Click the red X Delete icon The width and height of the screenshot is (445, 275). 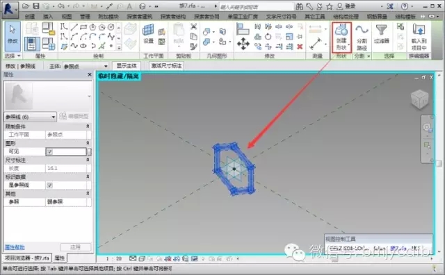click(x=300, y=47)
